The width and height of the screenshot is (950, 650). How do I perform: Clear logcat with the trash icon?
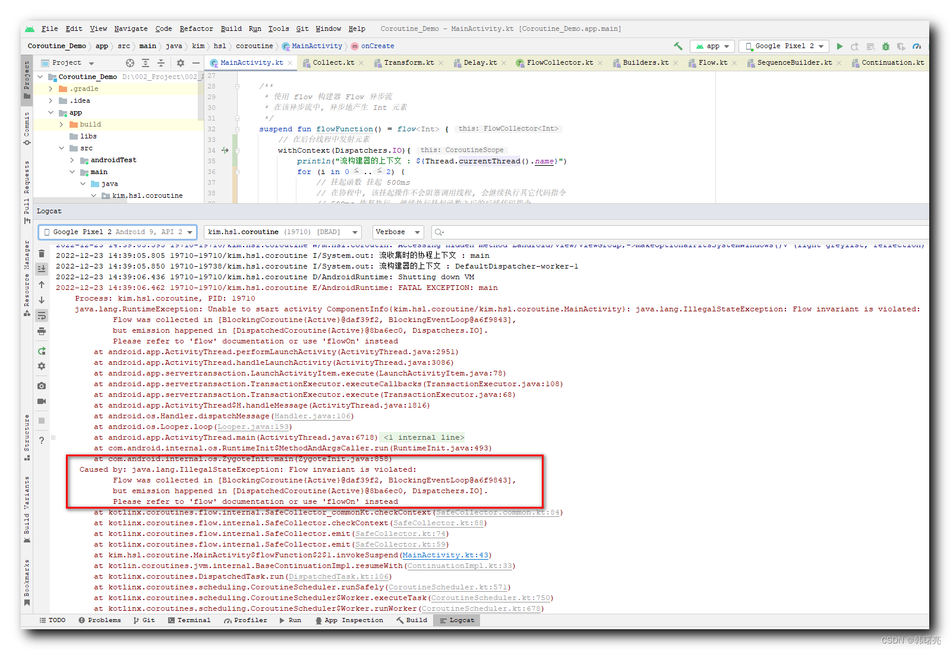pyautogui.click(x=42, y=254)
